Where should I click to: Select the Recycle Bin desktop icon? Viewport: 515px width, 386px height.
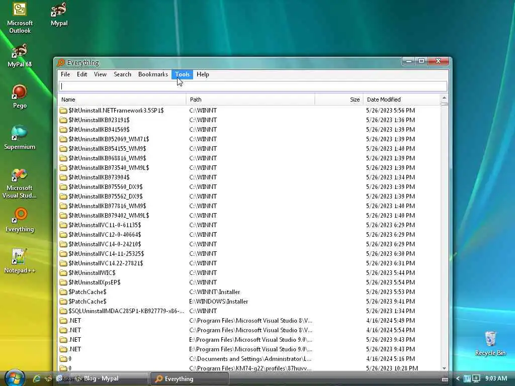click(490, 344)
